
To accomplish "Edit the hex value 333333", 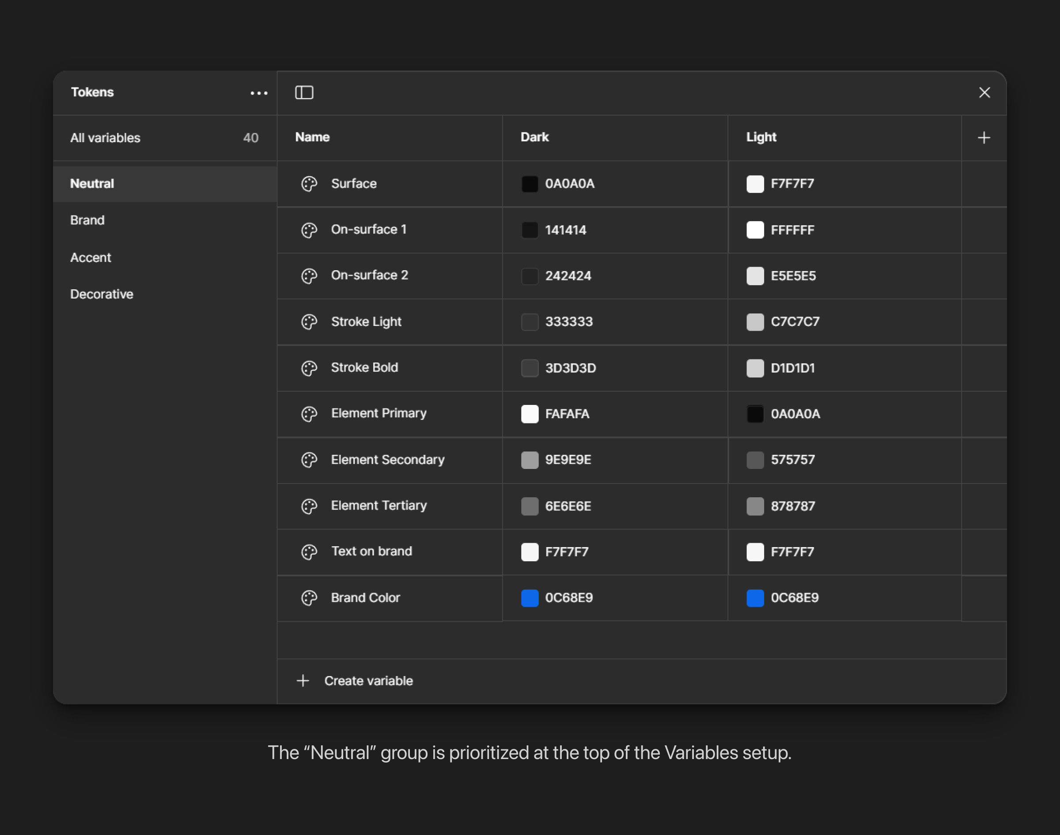I will 568,321.
